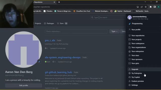Viewport: 161px width, 90px height.
Task: Click the Feature preview beaker icon
Action: point(130,81)
